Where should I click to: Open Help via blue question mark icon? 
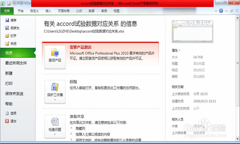pos(221,11)
